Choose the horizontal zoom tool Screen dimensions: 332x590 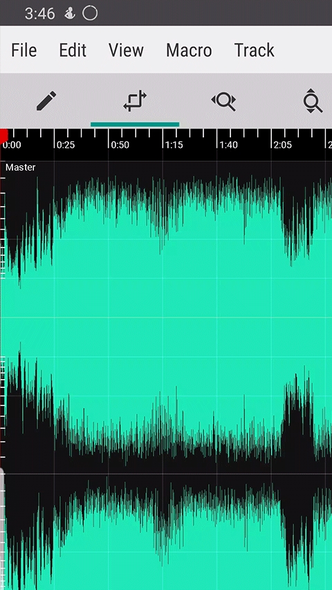point(223,101)
